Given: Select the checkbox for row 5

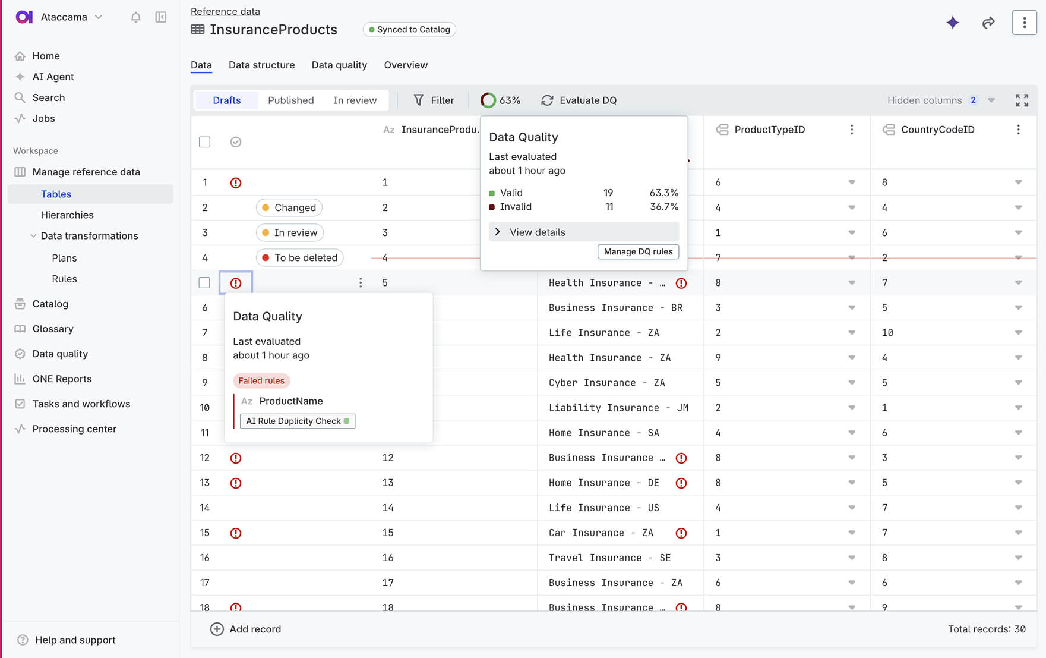Looking at the screenshot, I should coord(204,282).
